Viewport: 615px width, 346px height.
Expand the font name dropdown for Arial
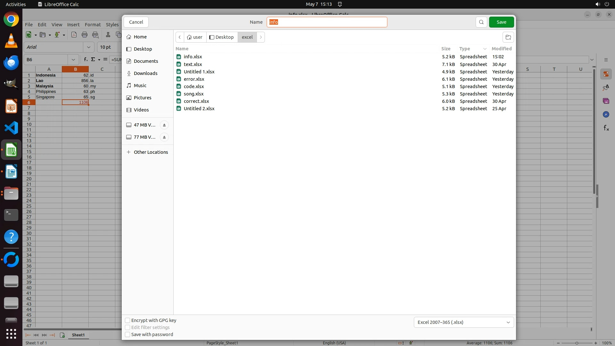coord(89,47)
